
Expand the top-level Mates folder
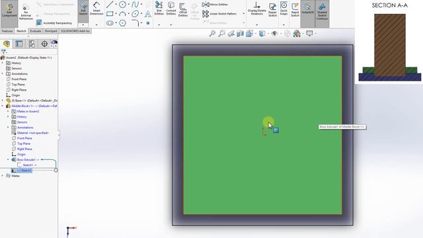click(x=3, y=176)
